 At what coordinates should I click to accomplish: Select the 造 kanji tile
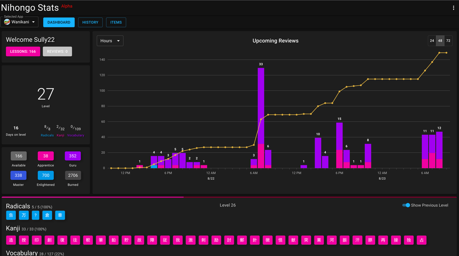[11, 240]
